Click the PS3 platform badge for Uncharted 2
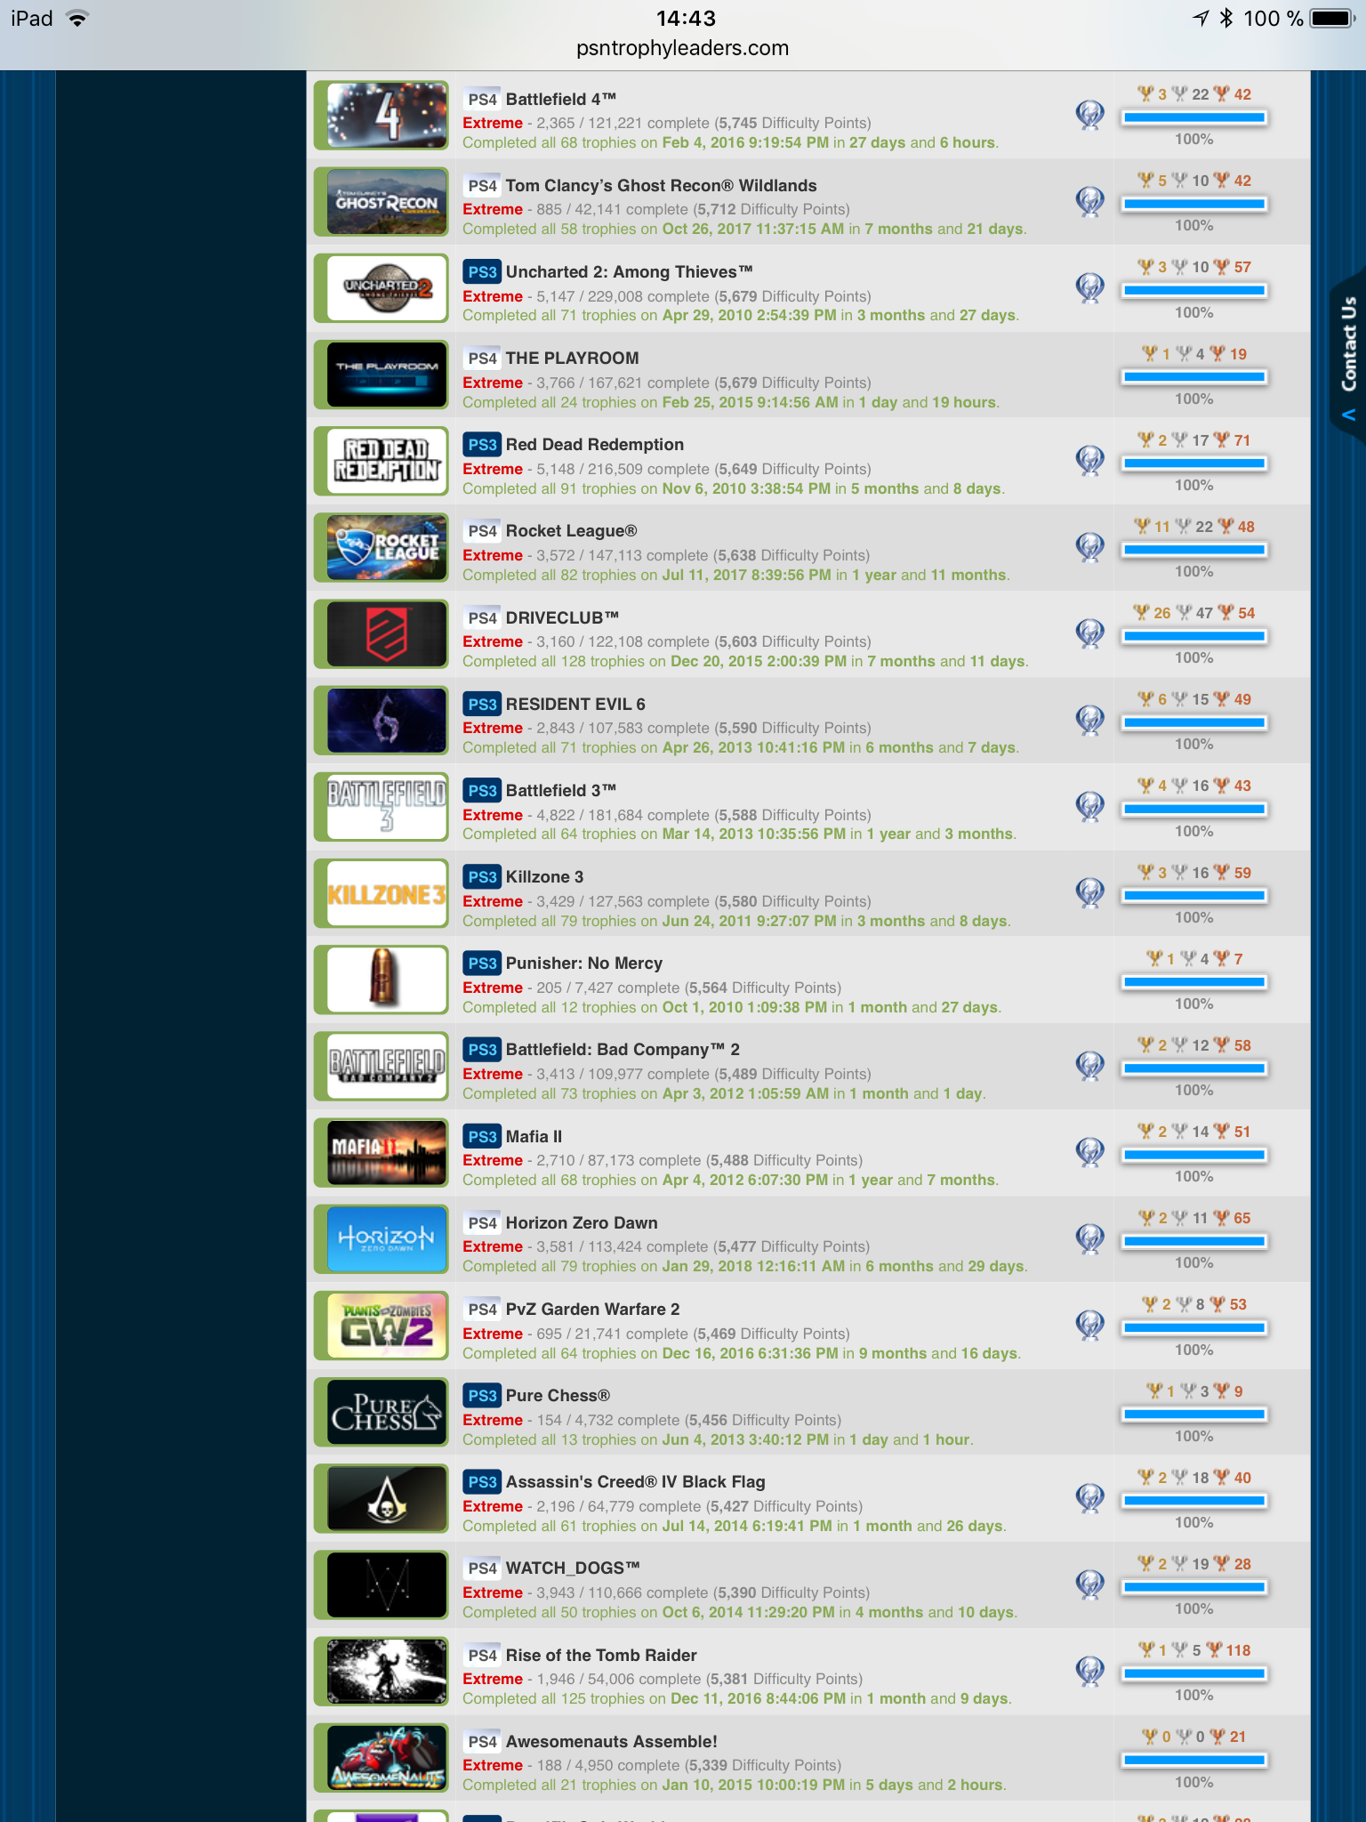The width and height of the screenshot is (1366, 1822). coord(482,272)
